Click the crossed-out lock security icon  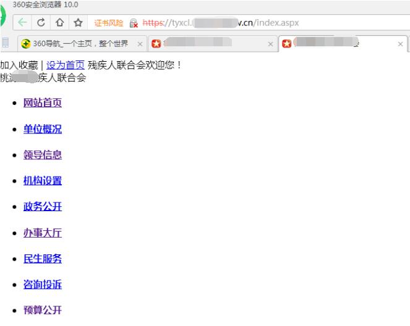pyautogui.click(x=133, y=23)
